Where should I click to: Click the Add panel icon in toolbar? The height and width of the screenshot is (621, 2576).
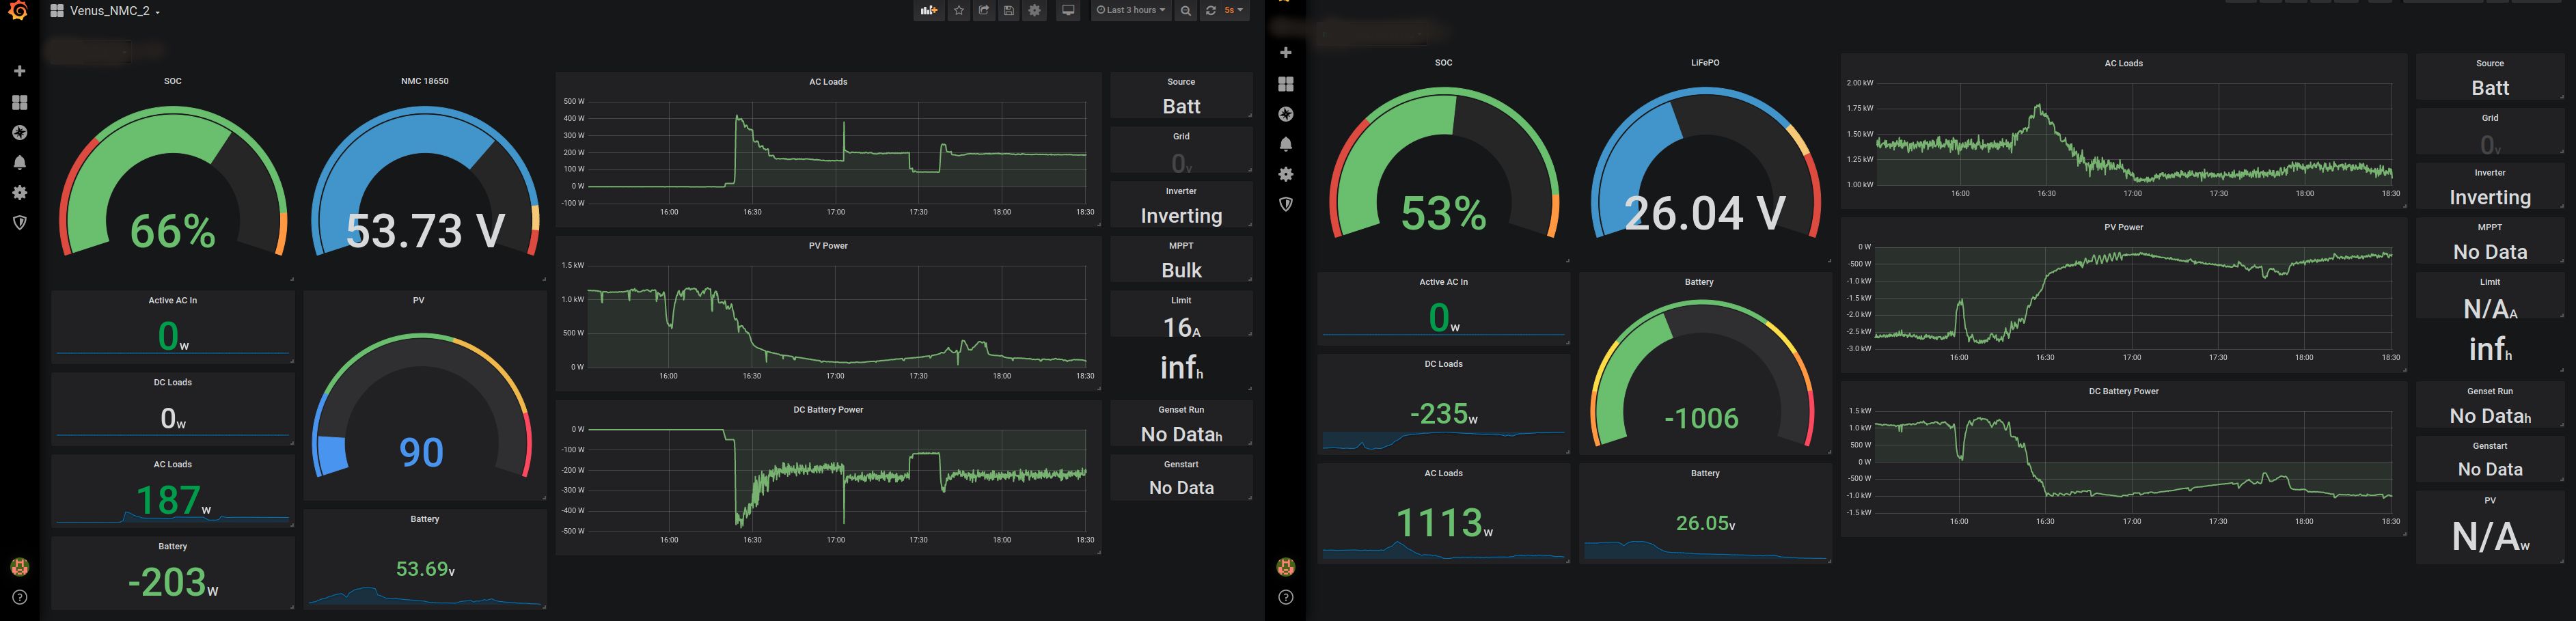(x=929, y=11)
